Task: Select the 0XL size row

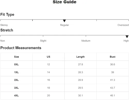Action: click(x=64, y=64)
